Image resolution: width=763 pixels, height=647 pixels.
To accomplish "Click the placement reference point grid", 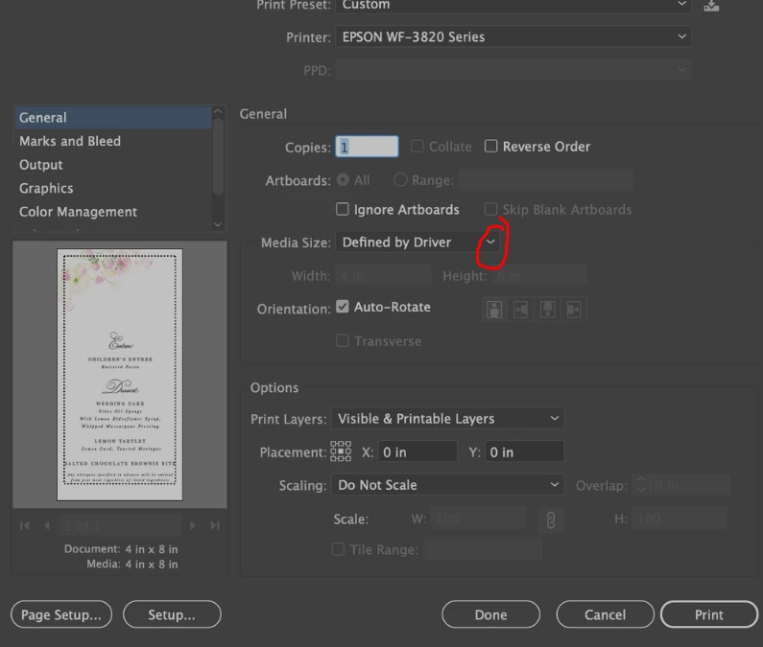I will click(x=341, y=451).
